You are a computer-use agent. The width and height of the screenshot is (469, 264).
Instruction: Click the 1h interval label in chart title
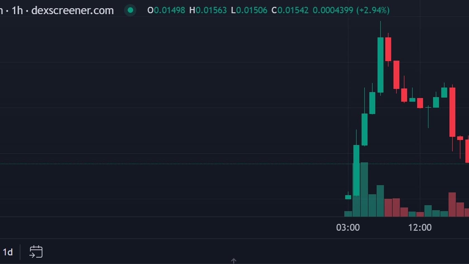[x=17, y=10]
